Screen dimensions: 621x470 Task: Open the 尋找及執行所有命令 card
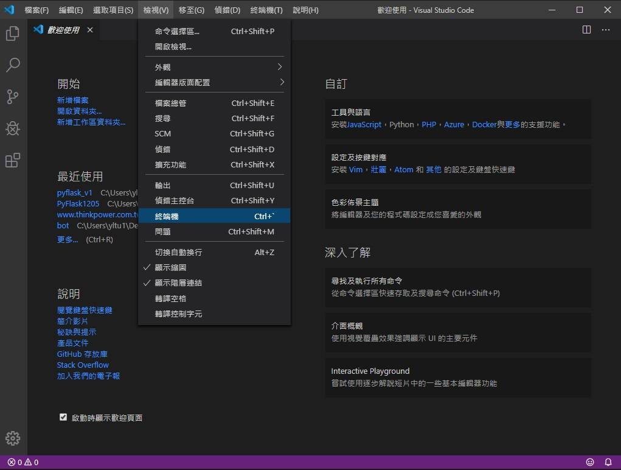(x=458, y=287)
